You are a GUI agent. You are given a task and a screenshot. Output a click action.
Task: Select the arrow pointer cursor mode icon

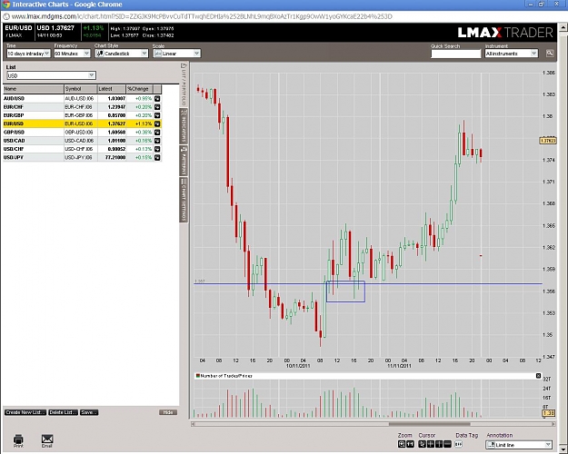[x=422, y=444]
